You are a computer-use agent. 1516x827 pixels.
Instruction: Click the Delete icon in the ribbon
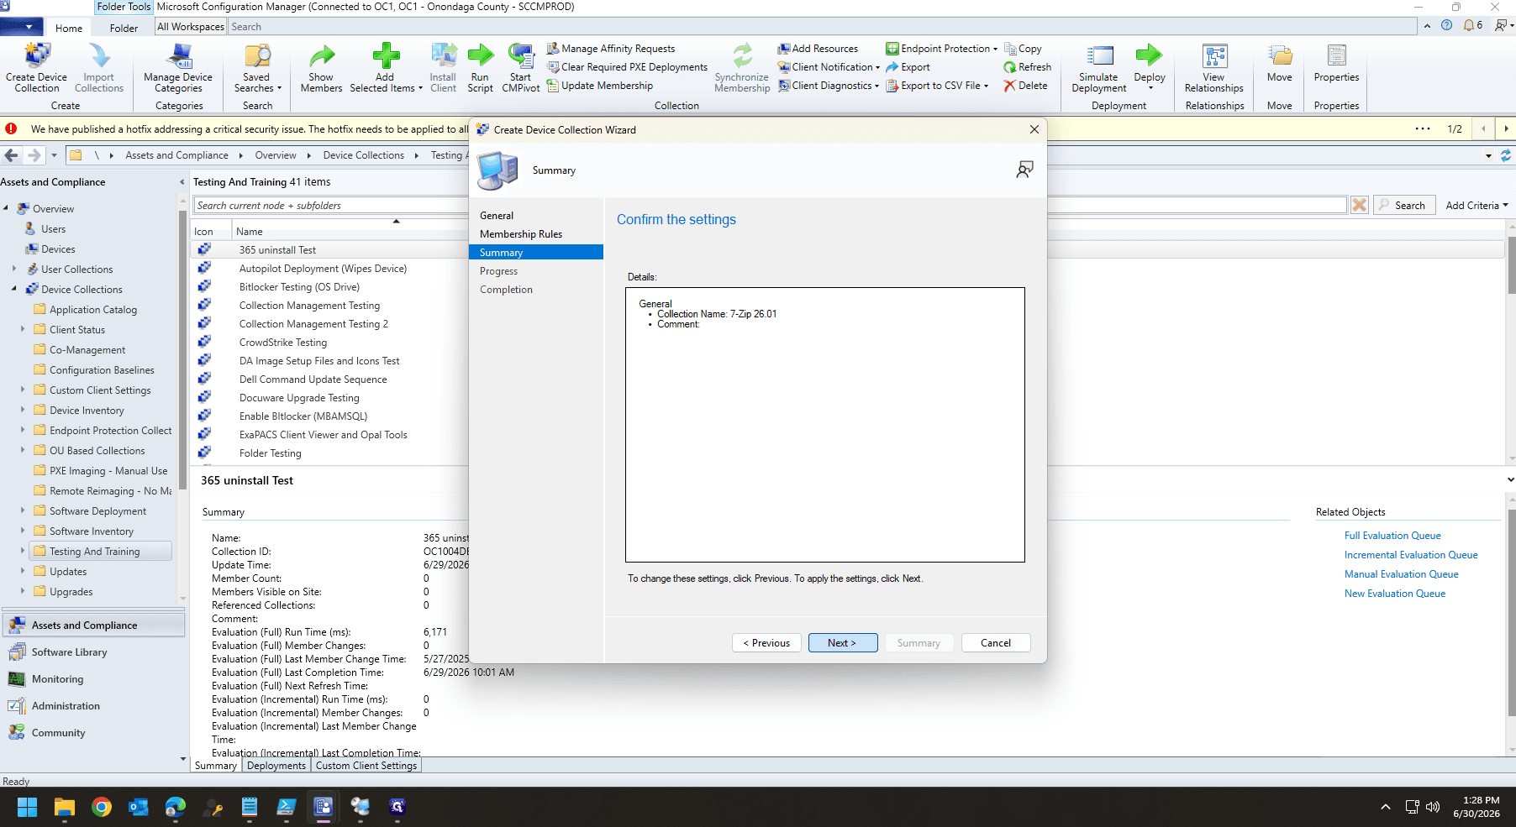(x=1025, y=86)
